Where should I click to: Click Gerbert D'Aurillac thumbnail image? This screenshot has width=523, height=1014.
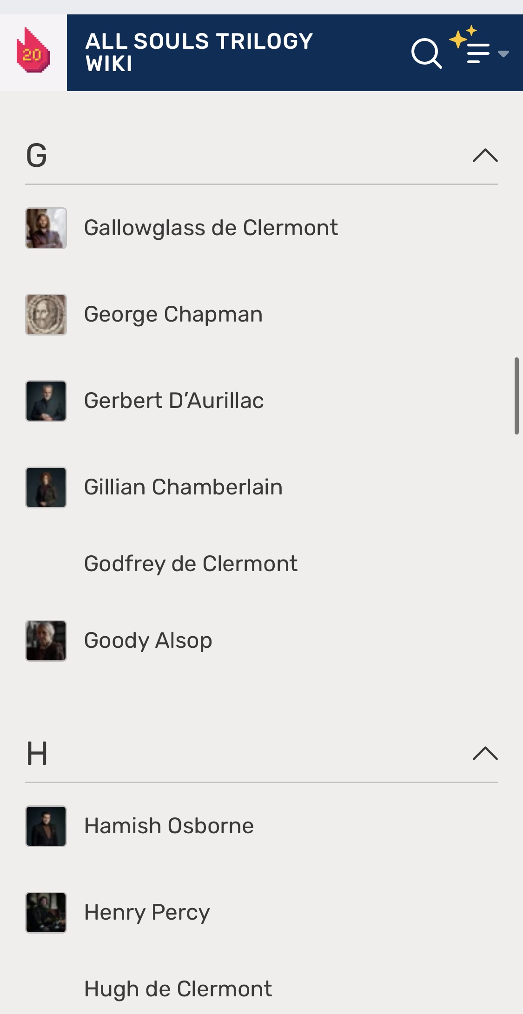click(x=46, y=401)
